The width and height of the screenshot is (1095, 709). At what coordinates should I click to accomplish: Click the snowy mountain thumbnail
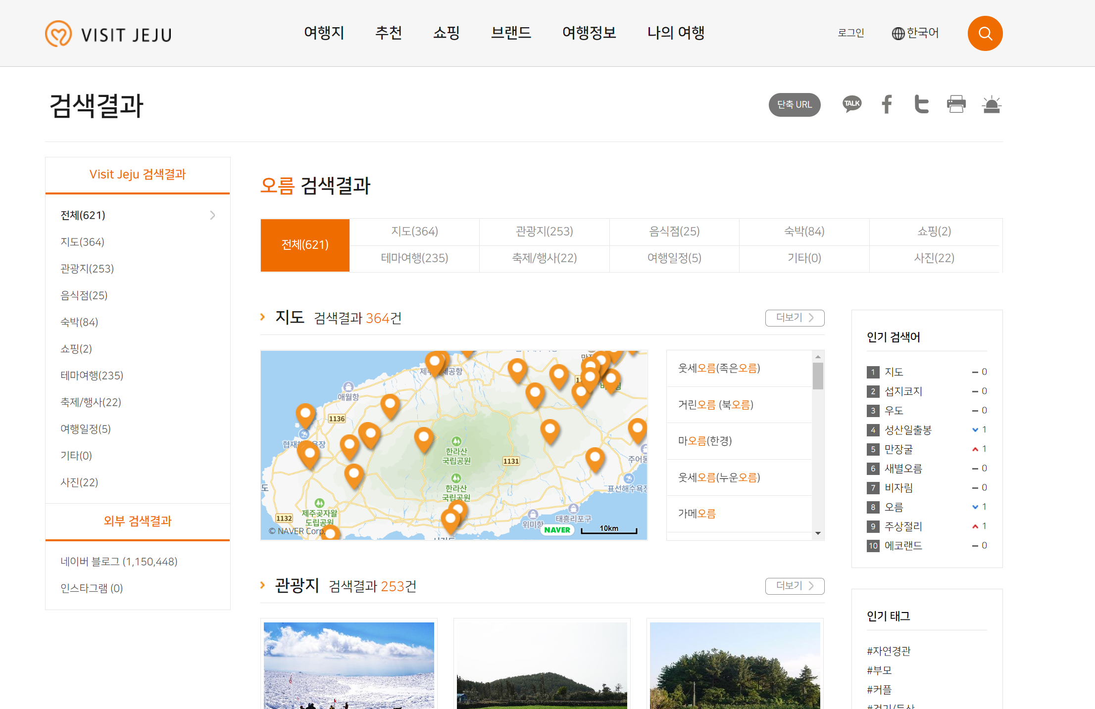pyautogui.click(x=348, y=665)
